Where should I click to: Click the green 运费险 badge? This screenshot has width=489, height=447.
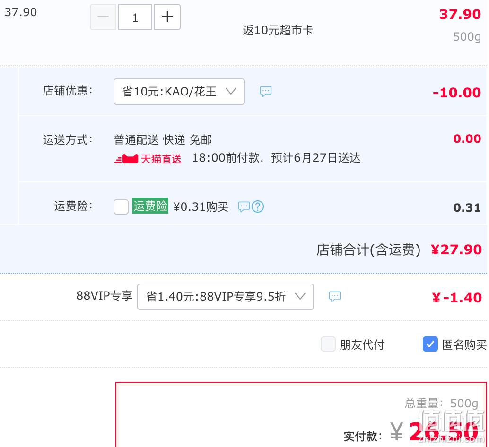(x=150, y=206)
